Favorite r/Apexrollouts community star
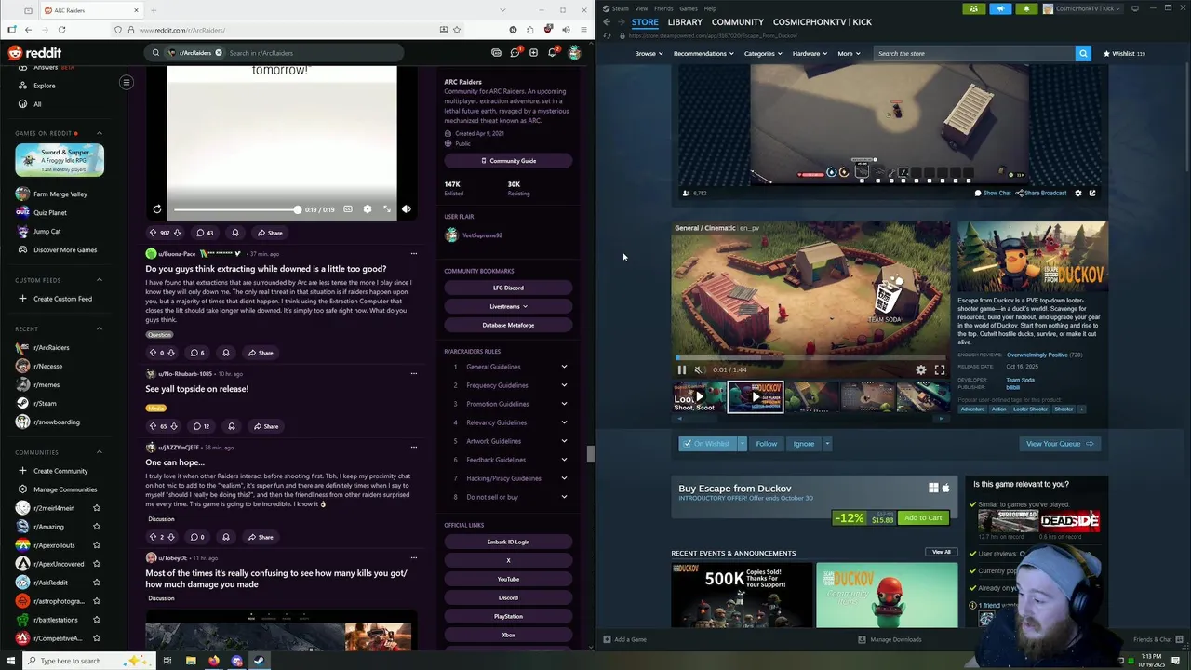 point(96,545)
